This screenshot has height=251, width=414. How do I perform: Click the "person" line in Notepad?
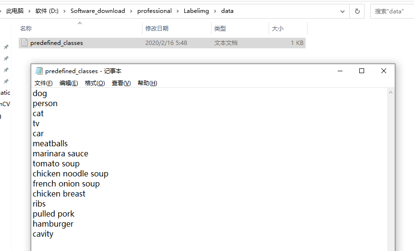[45, 104]
